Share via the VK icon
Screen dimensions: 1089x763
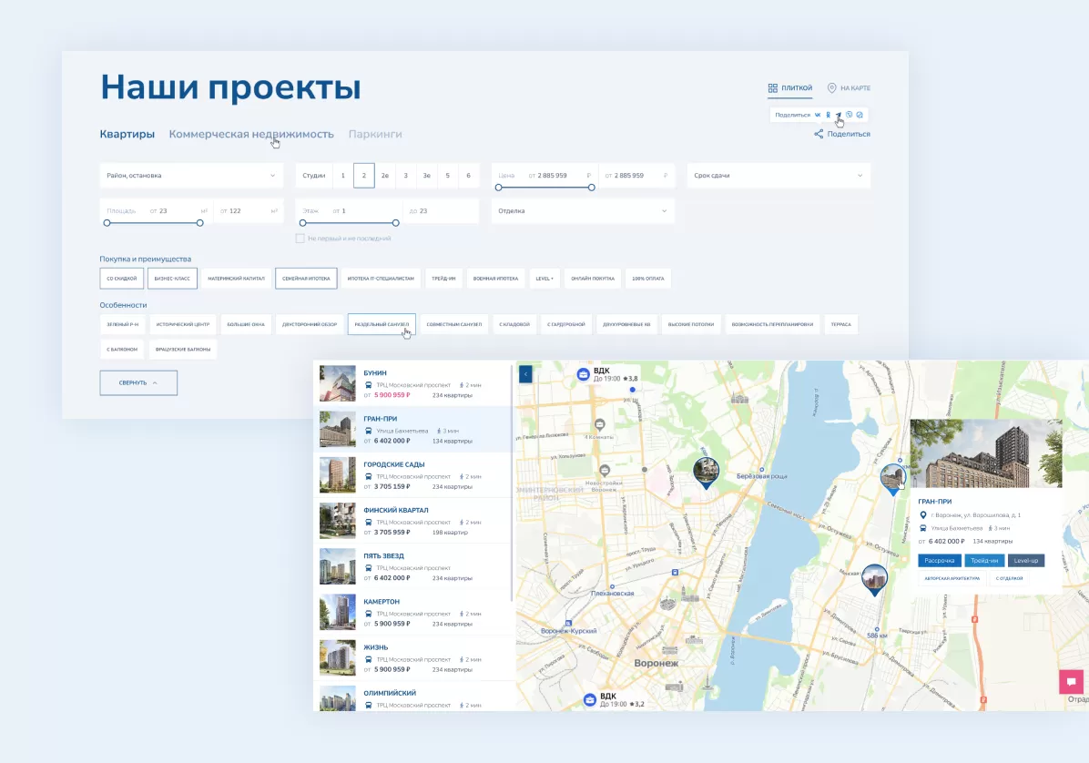818,115
